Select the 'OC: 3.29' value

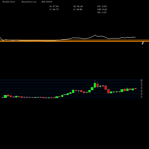point(102,7)
